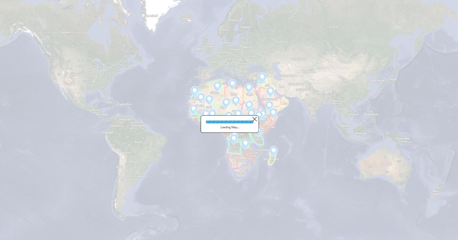Click the Loading Map progress bar

[229, 122]
